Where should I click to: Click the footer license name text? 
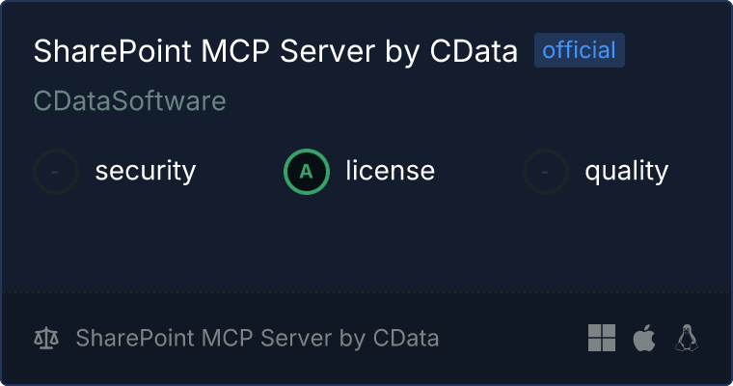click(257, 339)
